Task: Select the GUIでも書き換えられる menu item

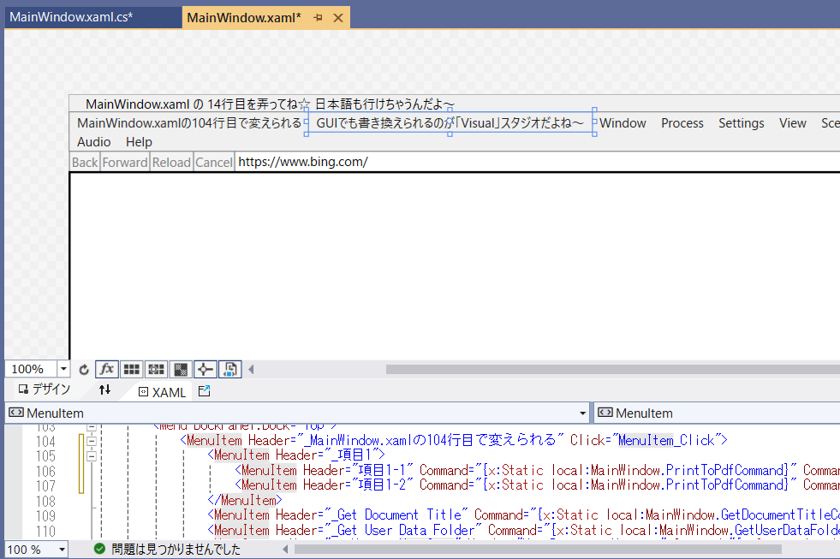Action: [x=450, y=123]
